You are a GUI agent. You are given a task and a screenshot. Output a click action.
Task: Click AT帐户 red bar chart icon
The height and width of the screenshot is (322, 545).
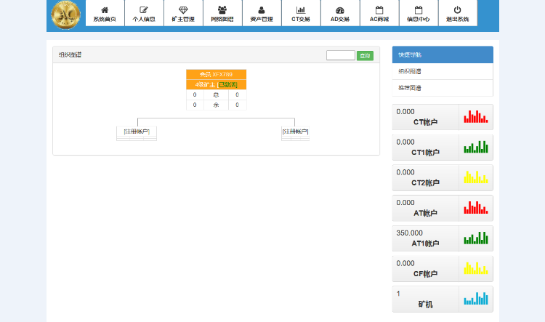(x=476, y=208)
